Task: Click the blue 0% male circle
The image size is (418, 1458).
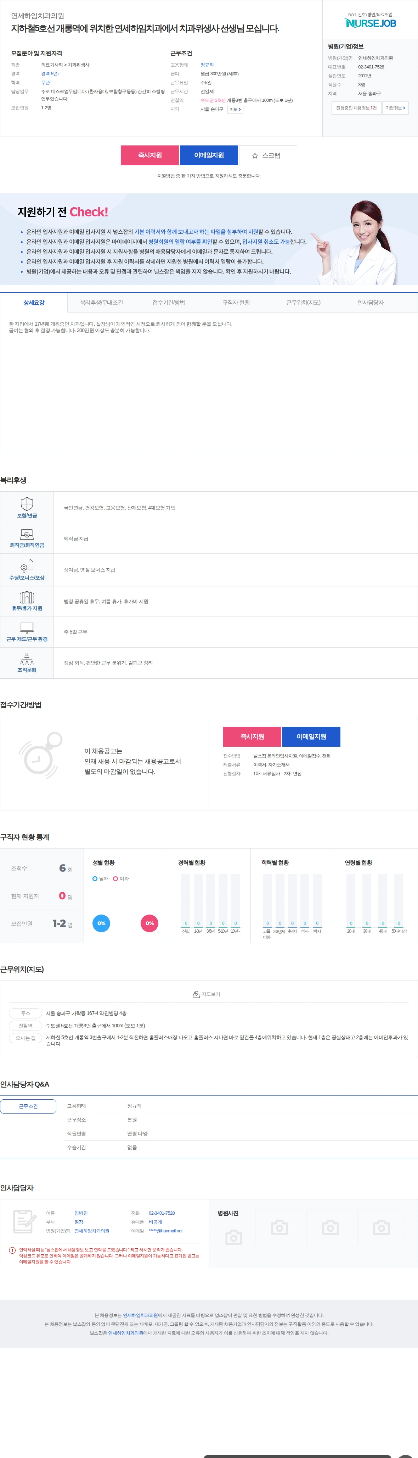Action: (101, 923)
